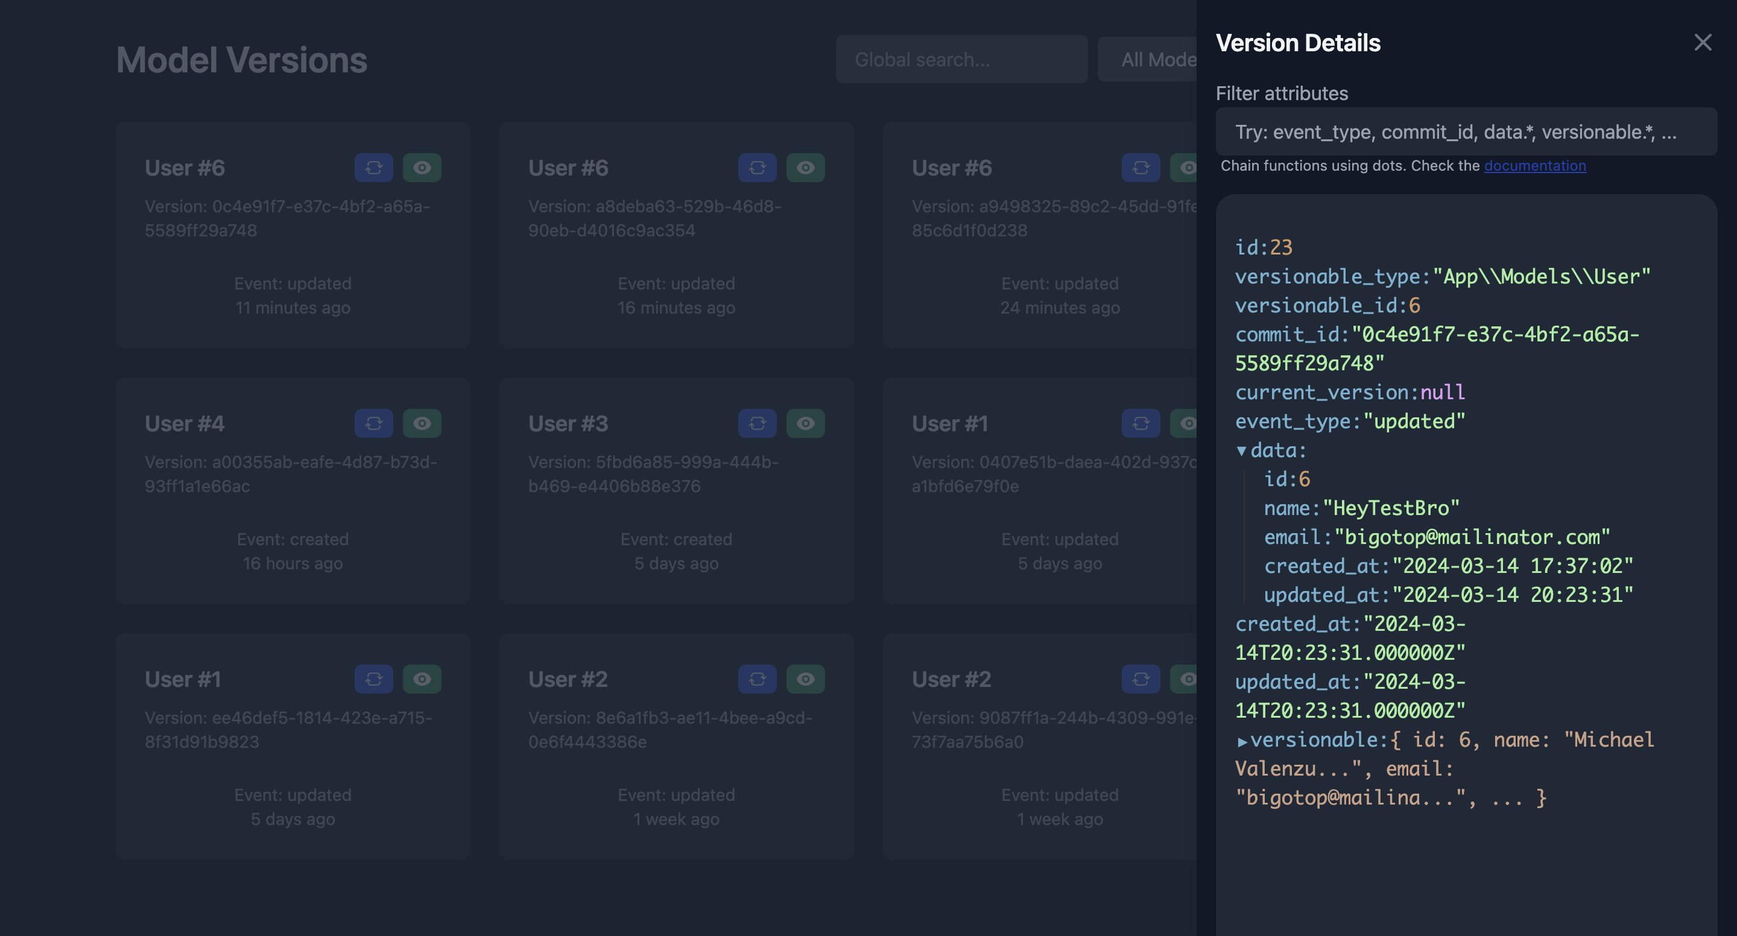
Task: Collapse the data node in JSON viewer
Action: pos(1241,451)
